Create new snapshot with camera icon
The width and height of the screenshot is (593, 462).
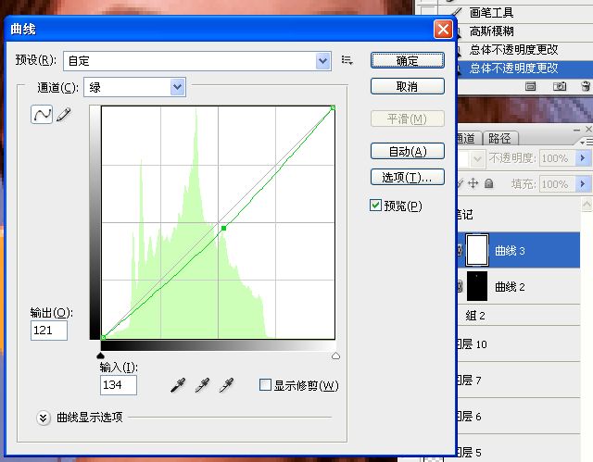pyautogui.click(x=560, y=86)
